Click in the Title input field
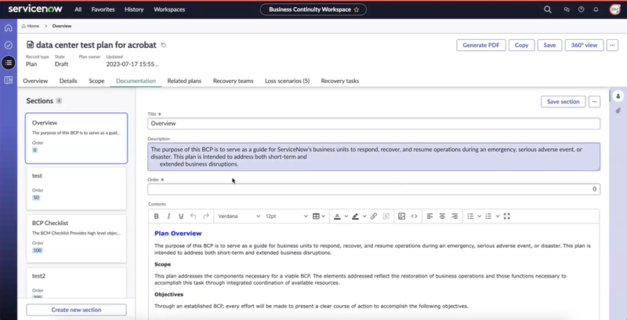Viewport: 627px width, 320px height. (x=374, y=124)
